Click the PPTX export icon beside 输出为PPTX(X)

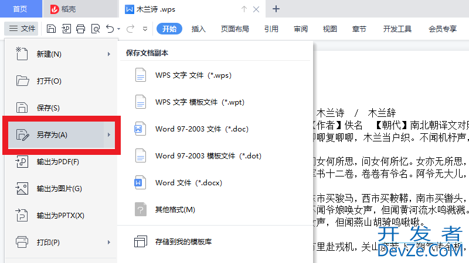(x=22, y=215)
